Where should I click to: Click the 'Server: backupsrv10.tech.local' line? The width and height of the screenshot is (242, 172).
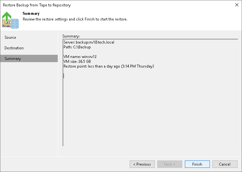click(89, 42)
